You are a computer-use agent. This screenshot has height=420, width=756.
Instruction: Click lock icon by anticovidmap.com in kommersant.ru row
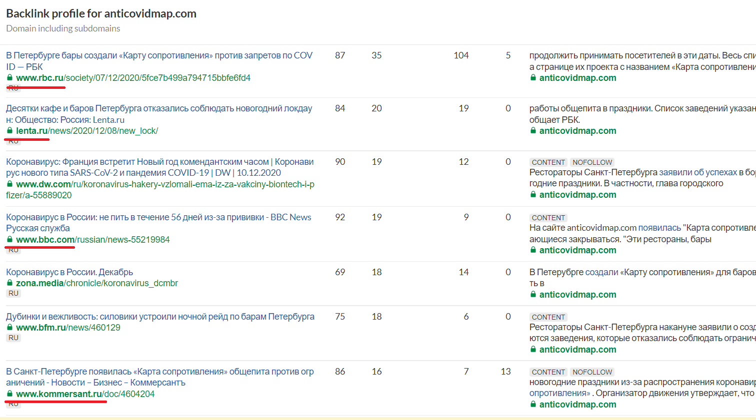pos(533,405)
